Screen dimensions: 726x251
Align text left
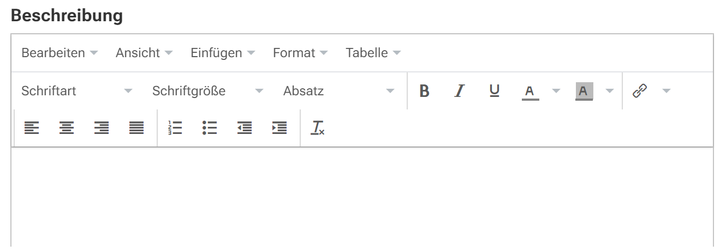pyautogui.click(x=32, y=128)
